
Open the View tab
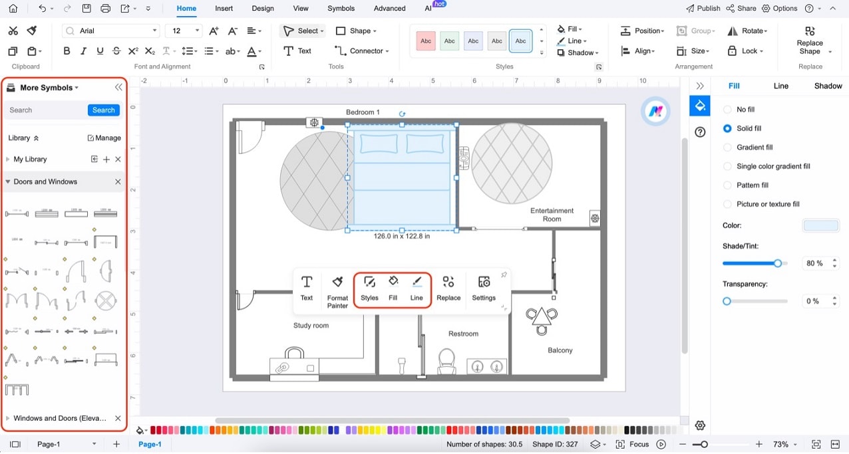click(x=301, y=9)
